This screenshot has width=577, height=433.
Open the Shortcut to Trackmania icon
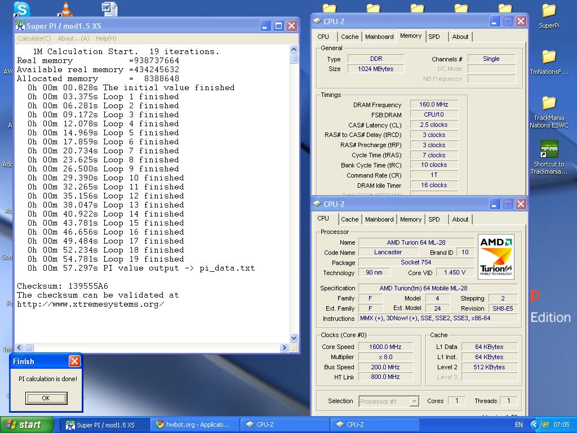pos(549,157)
